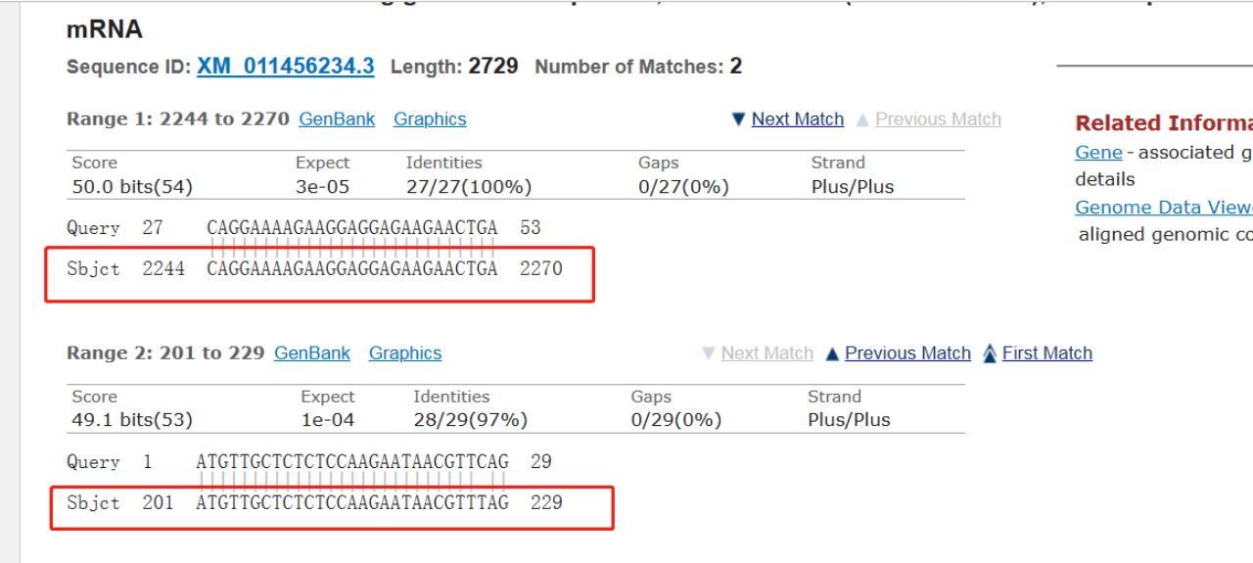
Task: Open the Gene related information link
Action: [1098, 153]
